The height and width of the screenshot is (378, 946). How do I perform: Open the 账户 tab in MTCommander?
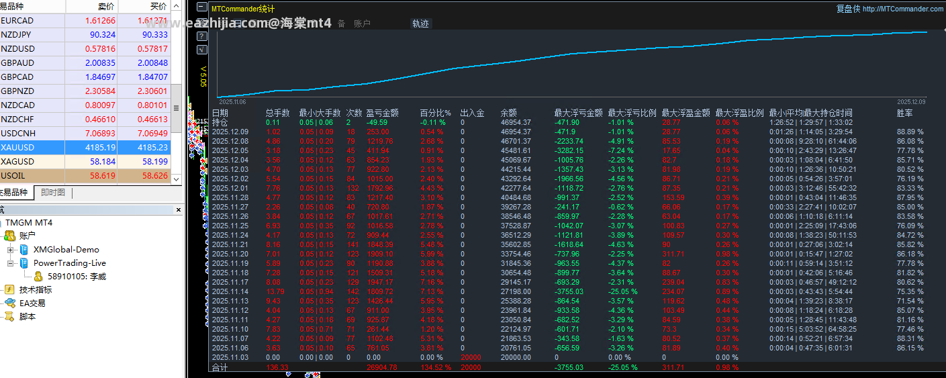362,23
